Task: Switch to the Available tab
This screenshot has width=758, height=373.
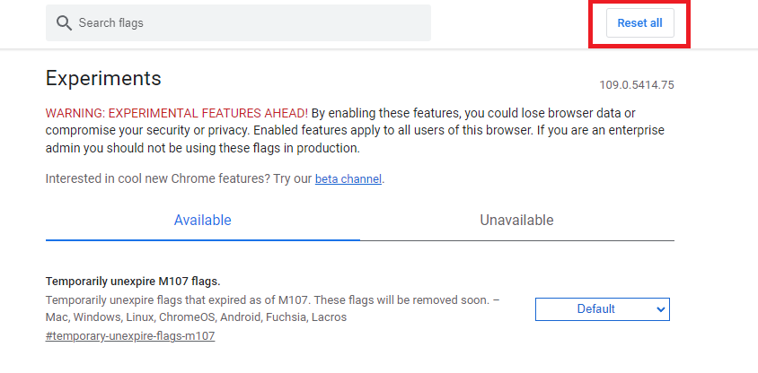Action: pos(202,221)
